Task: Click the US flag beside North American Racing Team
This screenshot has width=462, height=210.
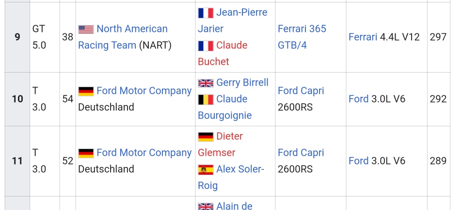Action: (86, 29)
